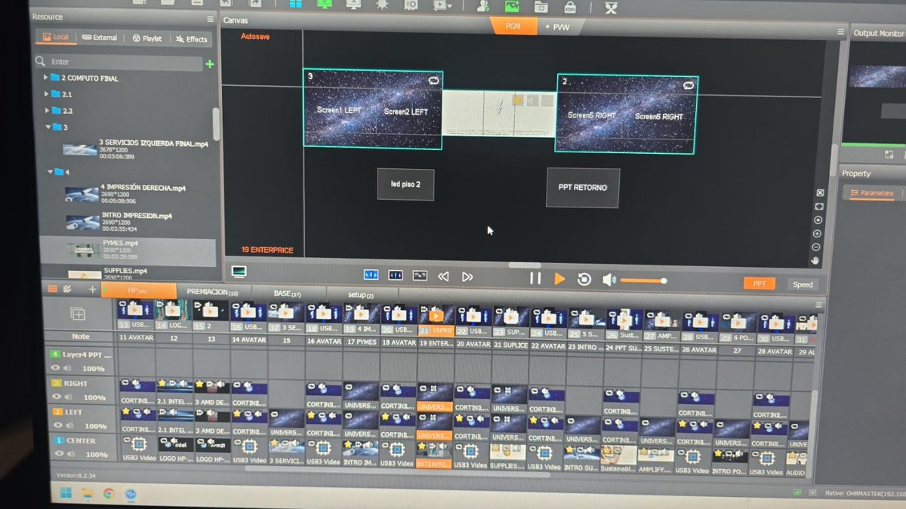Image resolution: width=906 pixels, height=509 pixels.
Task: Expand the 2.2 folder
Action: [46, 111]
